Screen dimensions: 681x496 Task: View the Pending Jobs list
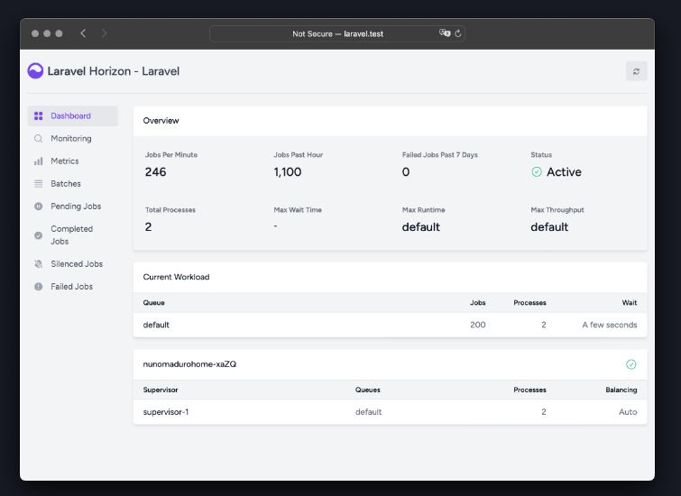click(72, 207)
